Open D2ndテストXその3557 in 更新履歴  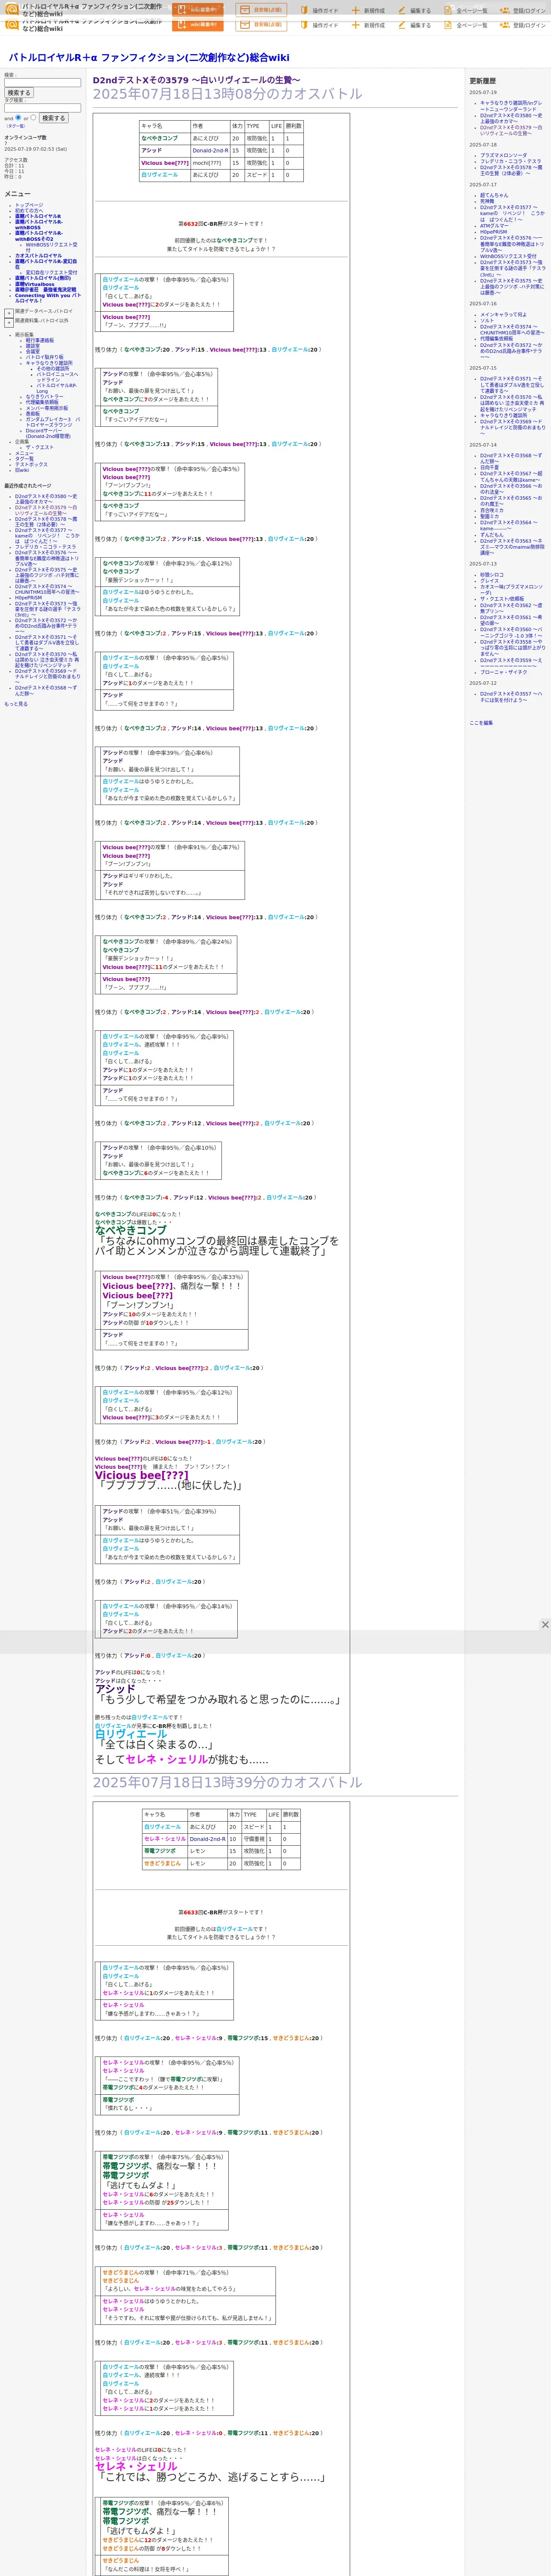click(511, 696)
